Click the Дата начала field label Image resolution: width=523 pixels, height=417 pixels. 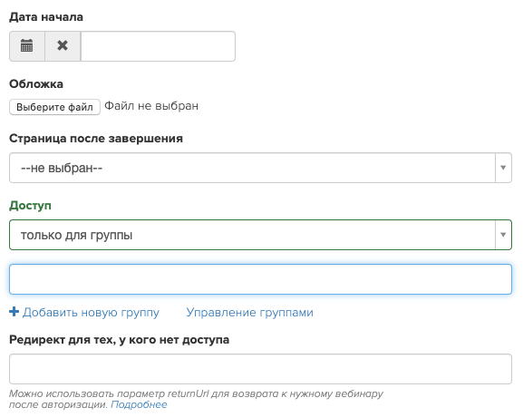[x=46, y=17]
